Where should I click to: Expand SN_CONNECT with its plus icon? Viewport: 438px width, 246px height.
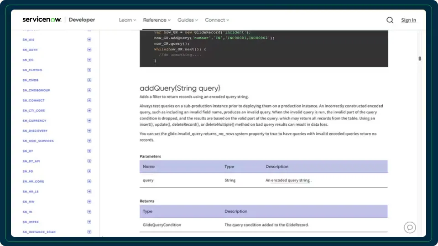coord(89,100)
